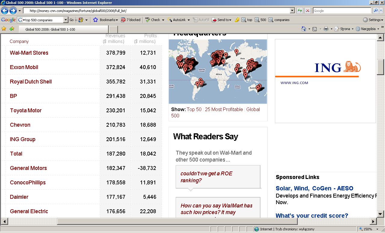
Task: Find the word 'top' on page
Action: 247,20
